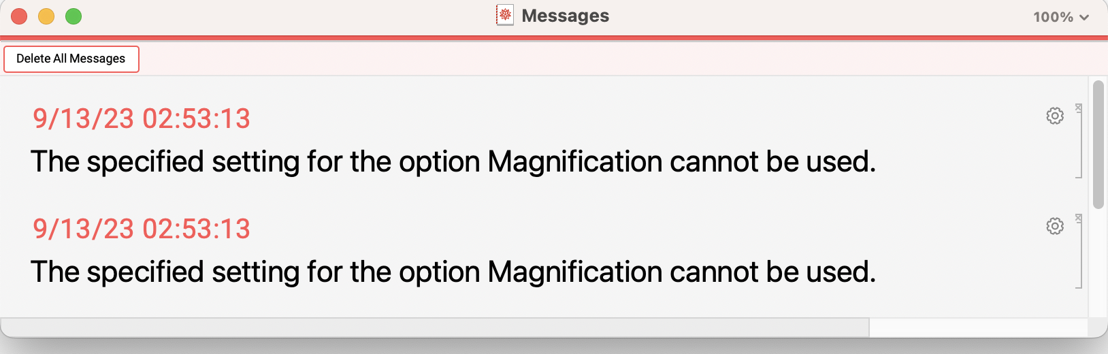The image size is (1108, 354).
Task: Minimize the window with the yellow button
Action: tap(46, 16)
